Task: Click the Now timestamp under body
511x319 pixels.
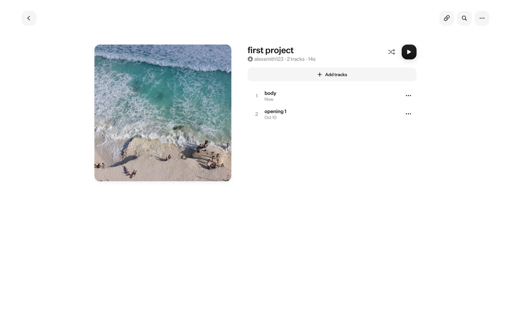Action: click(269, 99)
